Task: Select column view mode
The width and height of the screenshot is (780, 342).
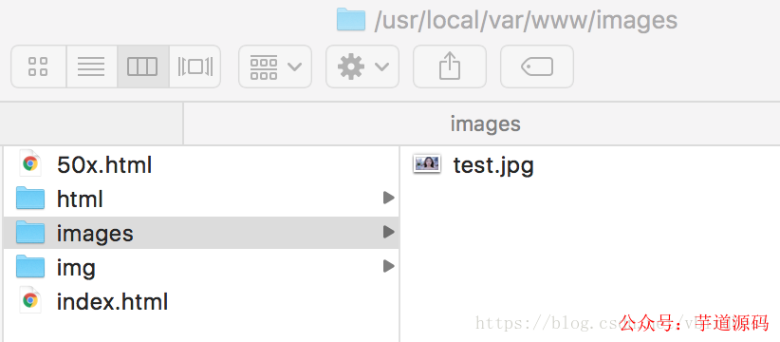Action: [x=142, y=66]
